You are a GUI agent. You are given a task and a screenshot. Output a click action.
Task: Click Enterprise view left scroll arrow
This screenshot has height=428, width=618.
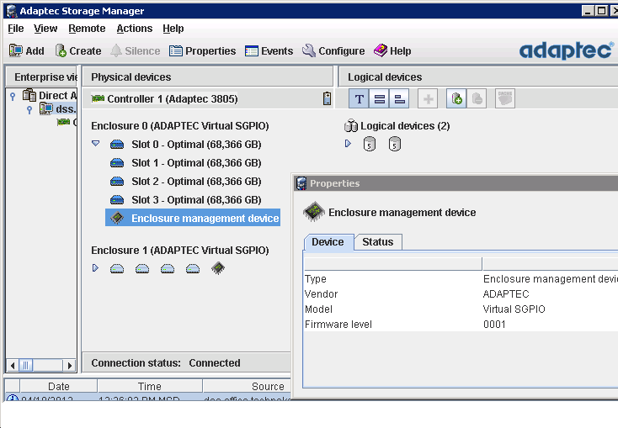tap(13, 366)
